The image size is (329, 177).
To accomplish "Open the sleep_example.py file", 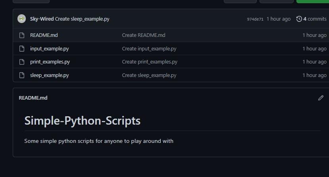I will (49, 75).
